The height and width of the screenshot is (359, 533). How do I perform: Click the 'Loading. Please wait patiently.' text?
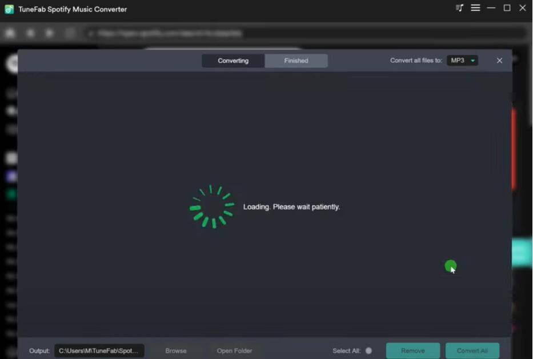291,207
